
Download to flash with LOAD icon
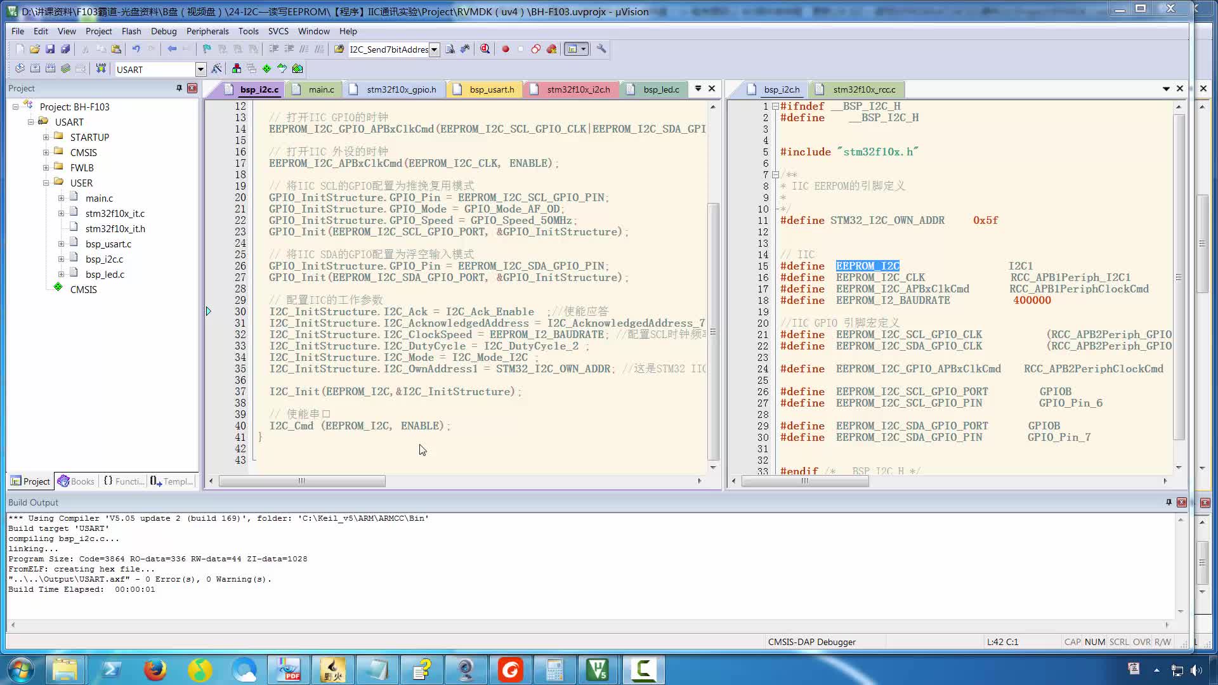click(x=100, y=68)
